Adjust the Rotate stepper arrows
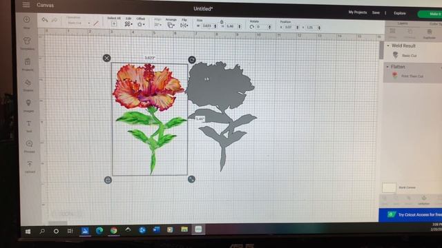This screenshot has height=248, width=442. (x=269, y=27)
